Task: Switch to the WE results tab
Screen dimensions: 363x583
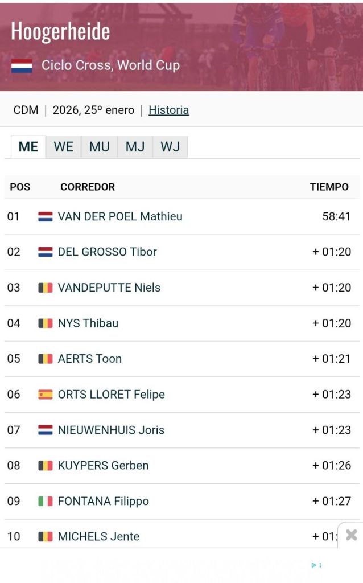Action: point(63,147)
